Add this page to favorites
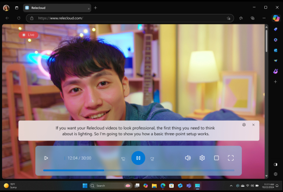Viewport: 283px width, 192px height. pyautogui.click(x=228, y=18)
